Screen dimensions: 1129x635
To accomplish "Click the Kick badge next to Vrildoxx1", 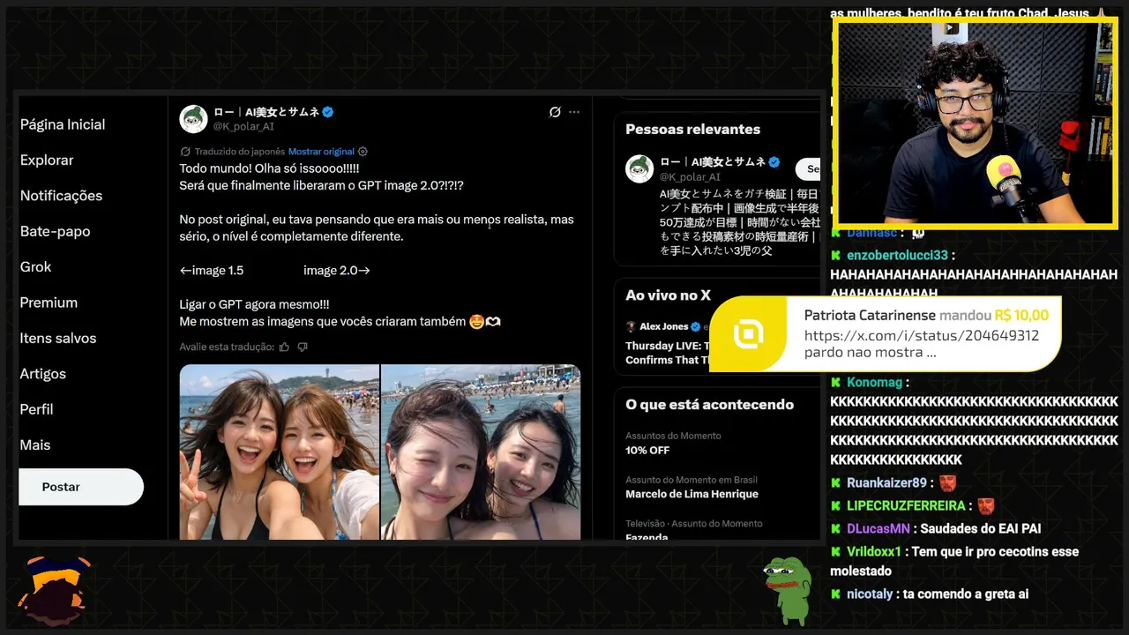I will pyautogui.click(x=836, y=552).
